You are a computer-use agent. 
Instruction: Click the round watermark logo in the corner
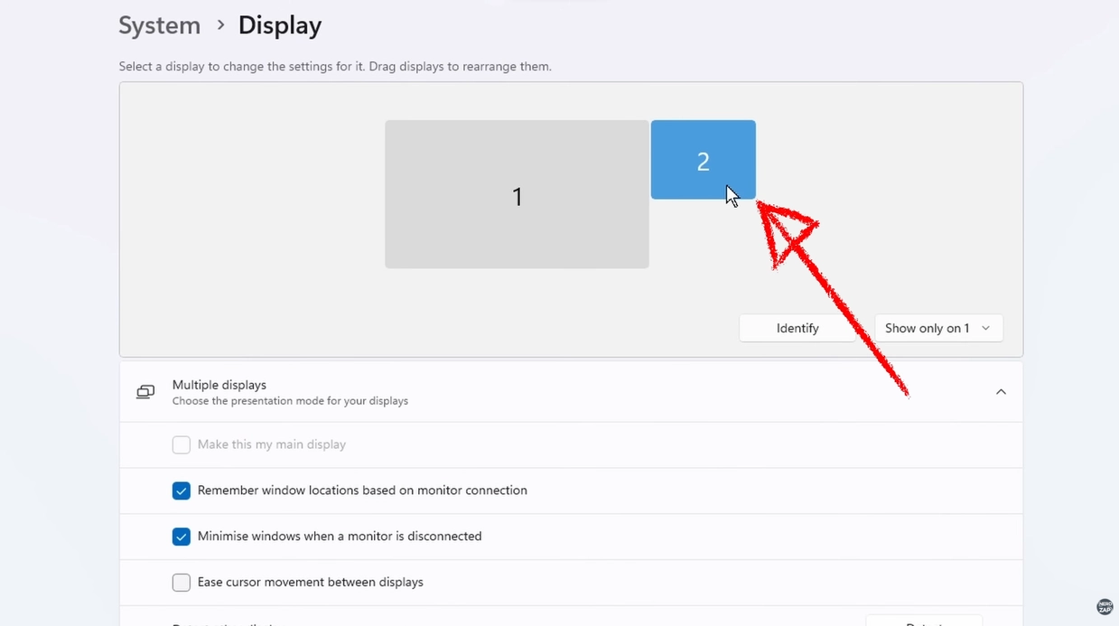(x=1104, y=607)
